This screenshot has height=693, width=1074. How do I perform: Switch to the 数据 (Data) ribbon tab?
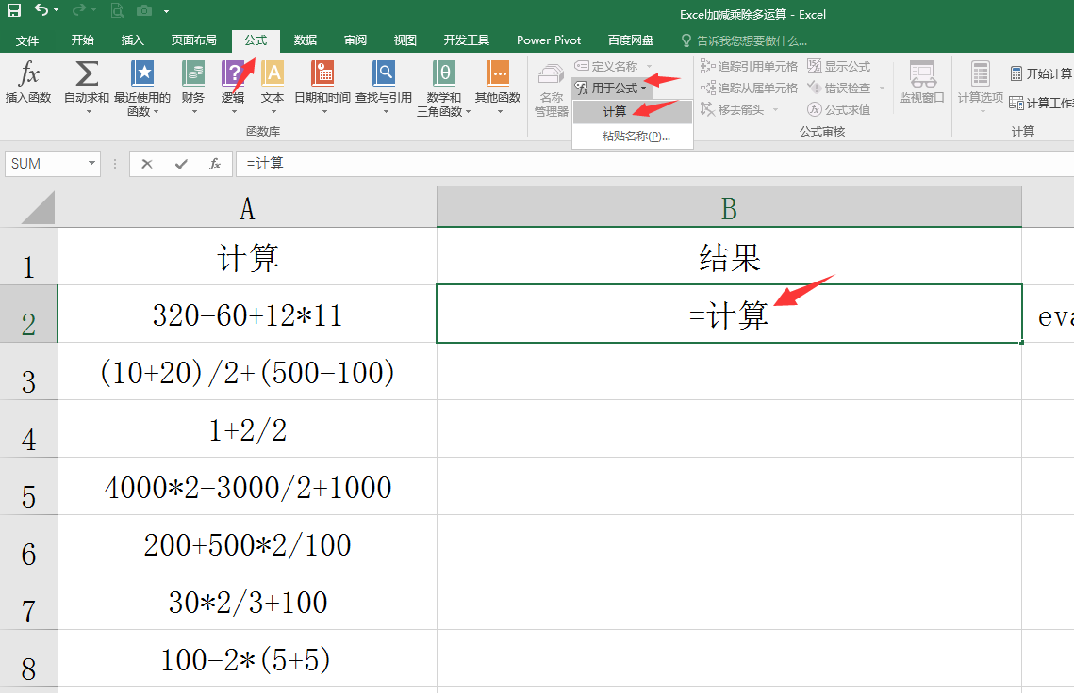coord(306,40)
